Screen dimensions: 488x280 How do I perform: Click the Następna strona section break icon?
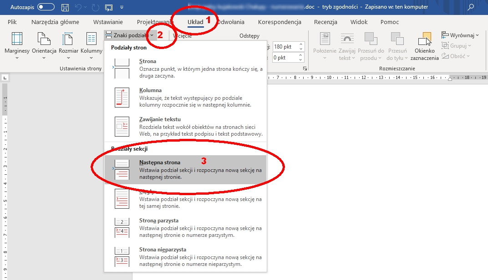[x=122, y=170]
